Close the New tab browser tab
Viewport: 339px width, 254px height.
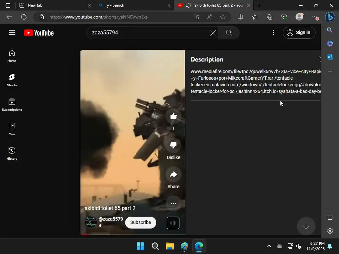(90, 5)
